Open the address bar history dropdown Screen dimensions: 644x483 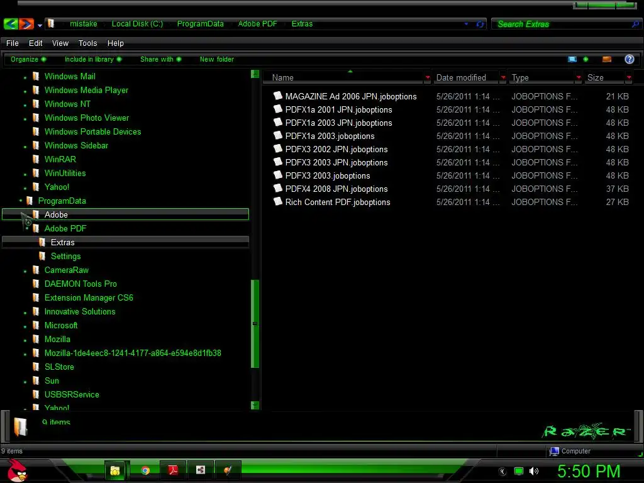(x=466, y=24)
